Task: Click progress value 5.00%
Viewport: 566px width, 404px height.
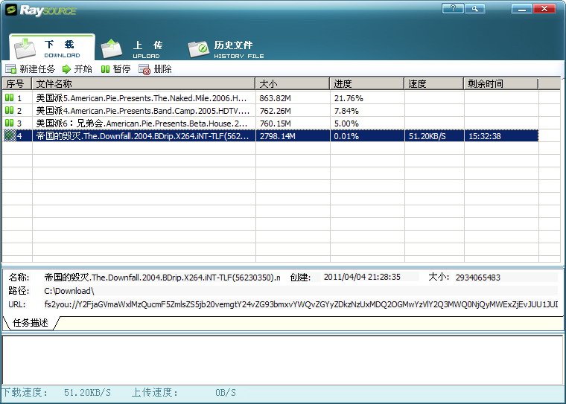Action: coord(346,124)
